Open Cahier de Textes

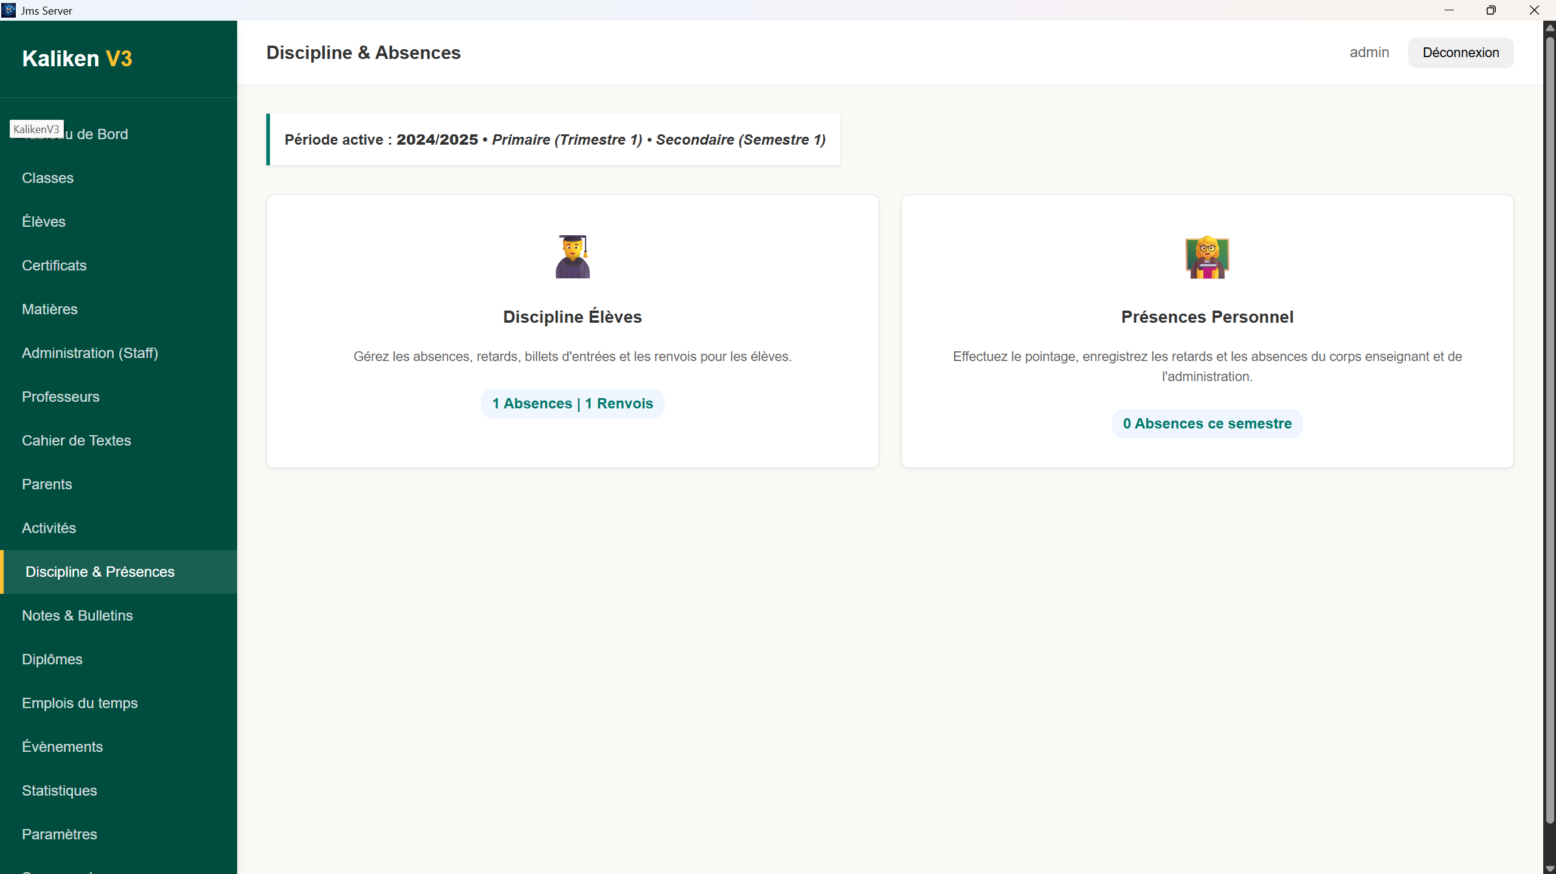(x=77, y=441)
